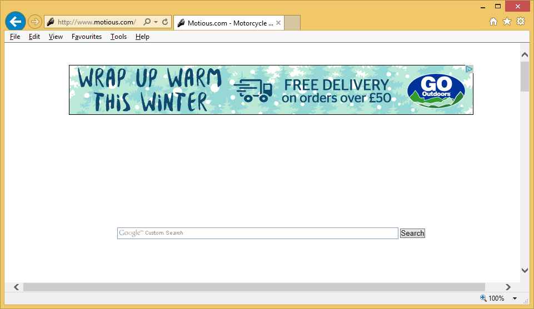Open the Home page icon
This screenshot has width=534, height=309.
(x=493, y=22)
